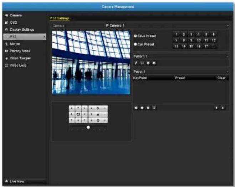Click the Preset column header
The width and height of the screenshot is (235, 187).
tap(180, 78)
